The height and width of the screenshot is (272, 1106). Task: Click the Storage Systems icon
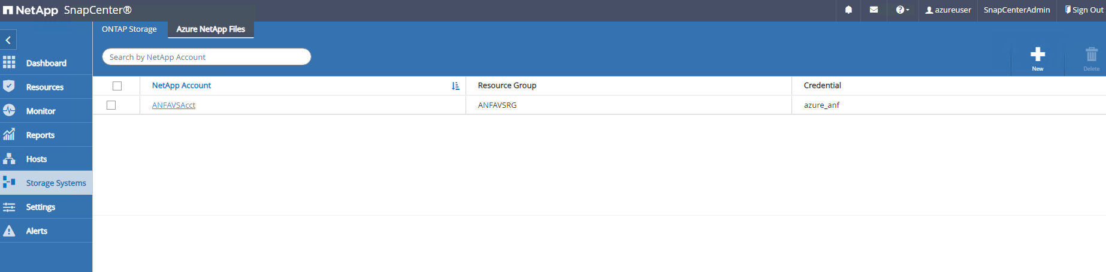9,182
